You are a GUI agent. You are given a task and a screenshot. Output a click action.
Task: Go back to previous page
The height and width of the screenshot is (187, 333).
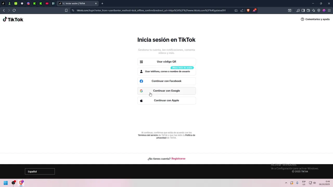[4, 10]
